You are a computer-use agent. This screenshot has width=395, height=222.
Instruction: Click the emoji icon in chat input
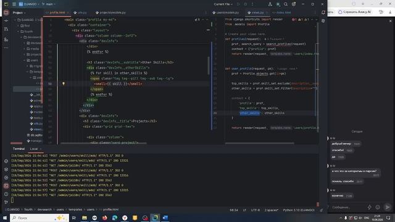tap(378, 207)
